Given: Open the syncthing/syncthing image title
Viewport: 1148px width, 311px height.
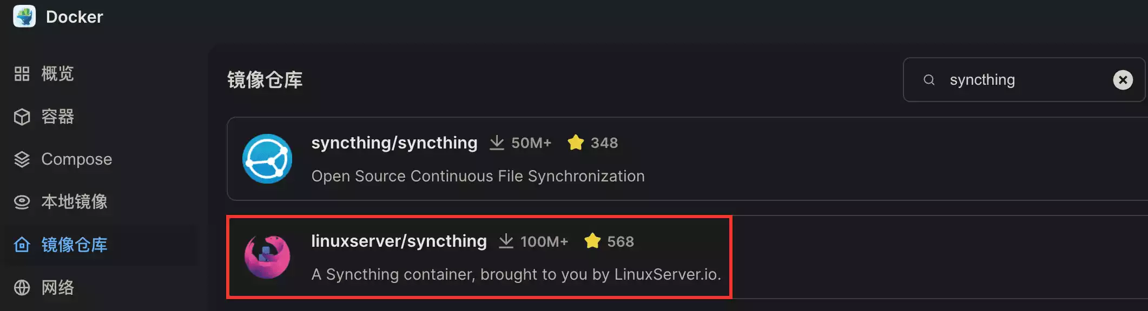Looking at the screenshot, I should click(394, 143).
